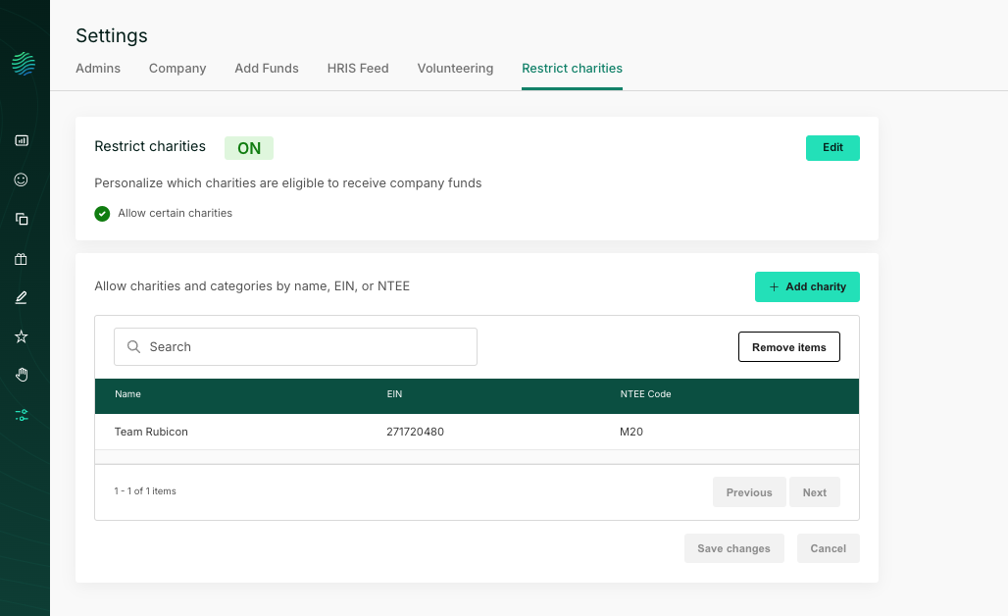Select the overlapping squares copy icon

click(x=22, y=219)
